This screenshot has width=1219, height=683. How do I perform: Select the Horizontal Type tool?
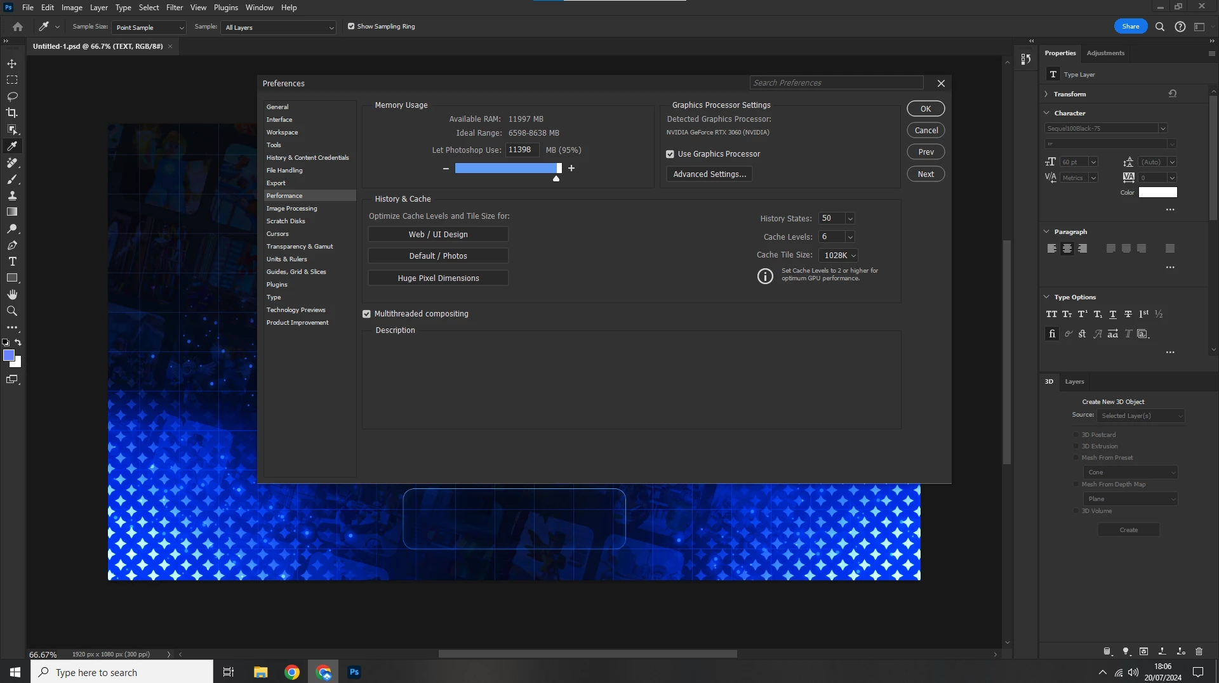click(12, 261)
